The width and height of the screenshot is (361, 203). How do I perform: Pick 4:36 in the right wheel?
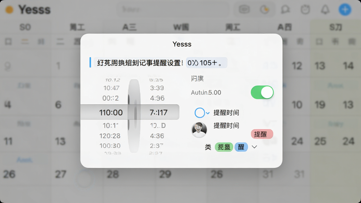157,136
